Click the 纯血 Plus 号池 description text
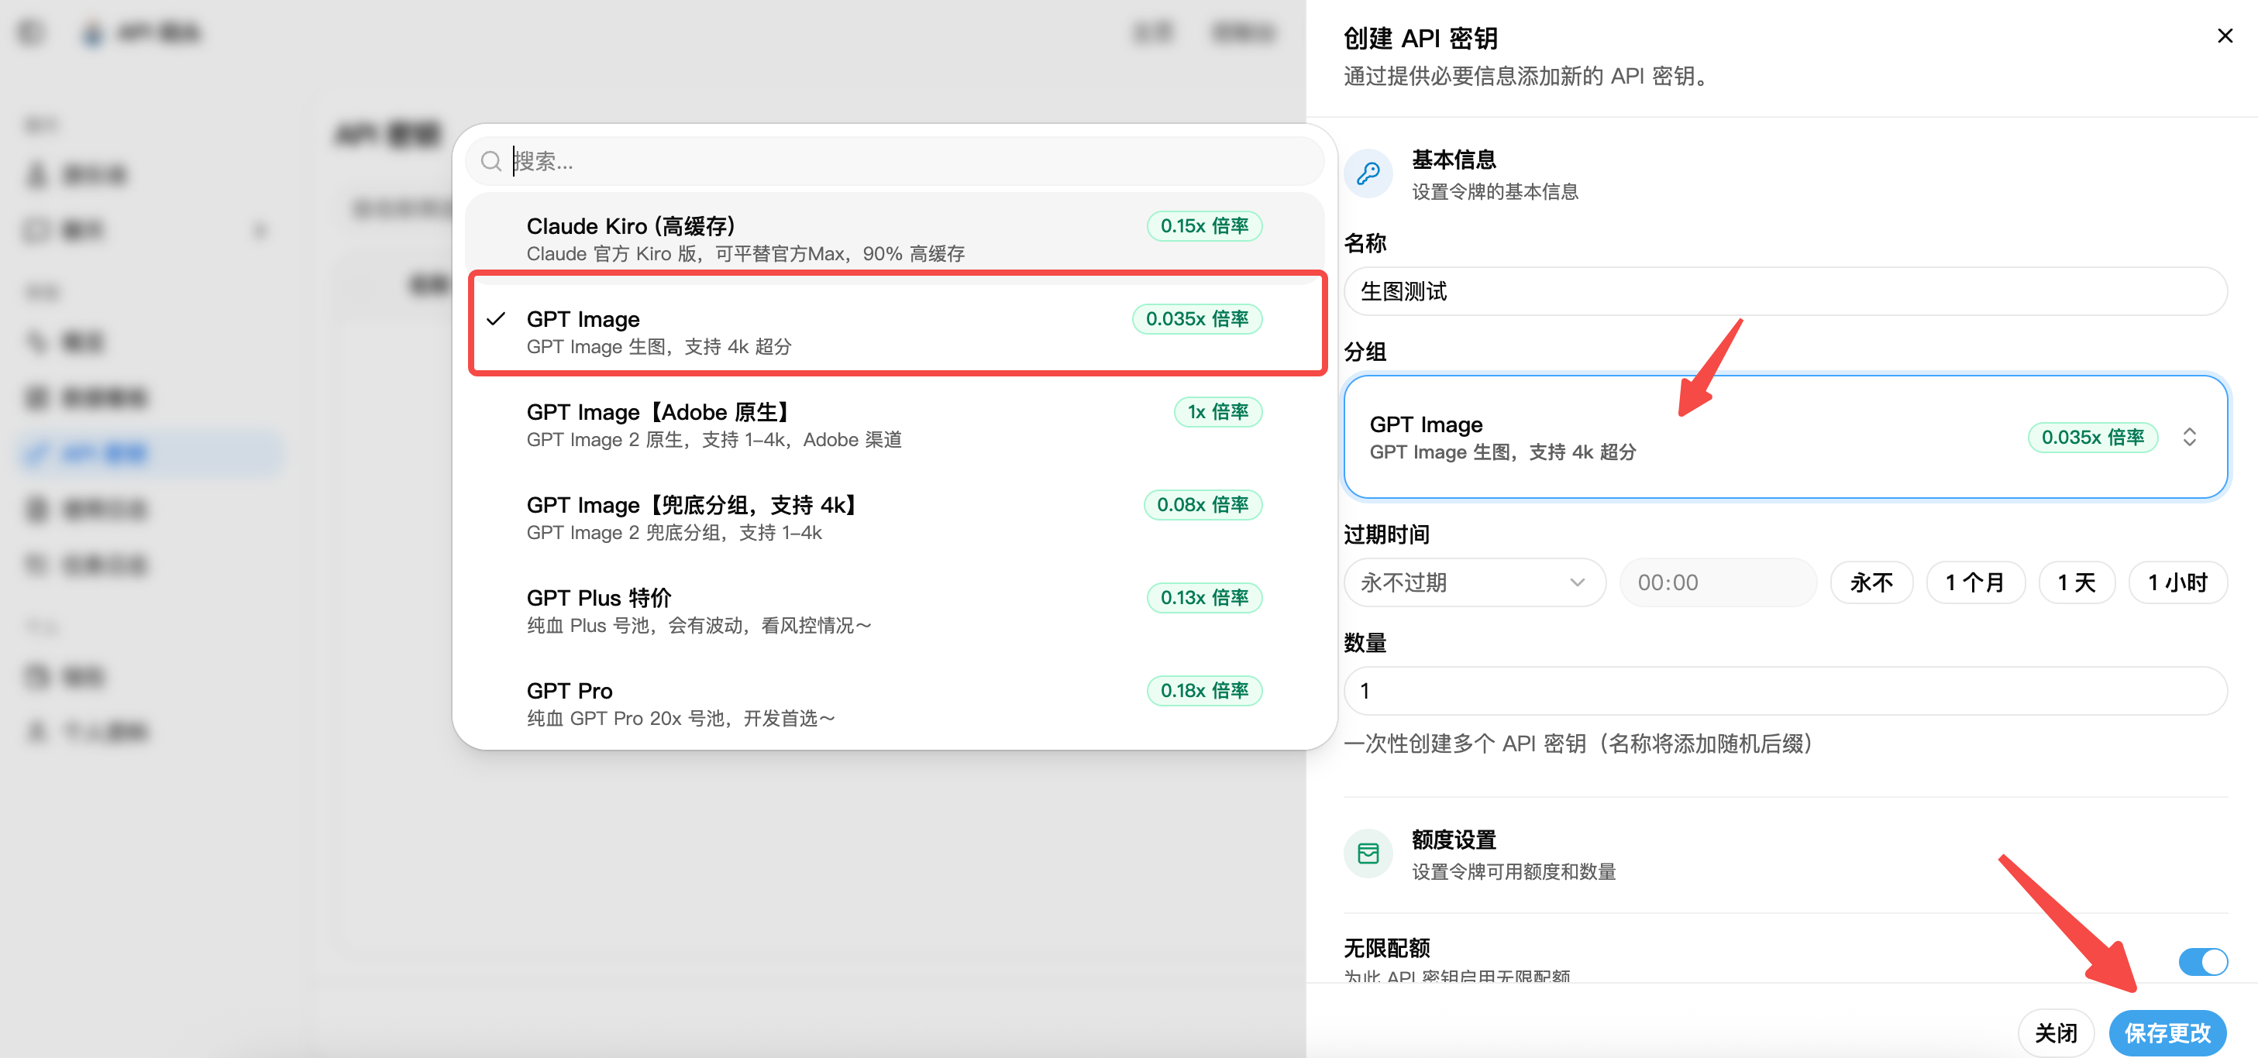Screen dimensions: 2258x1058 click(699, 627)
